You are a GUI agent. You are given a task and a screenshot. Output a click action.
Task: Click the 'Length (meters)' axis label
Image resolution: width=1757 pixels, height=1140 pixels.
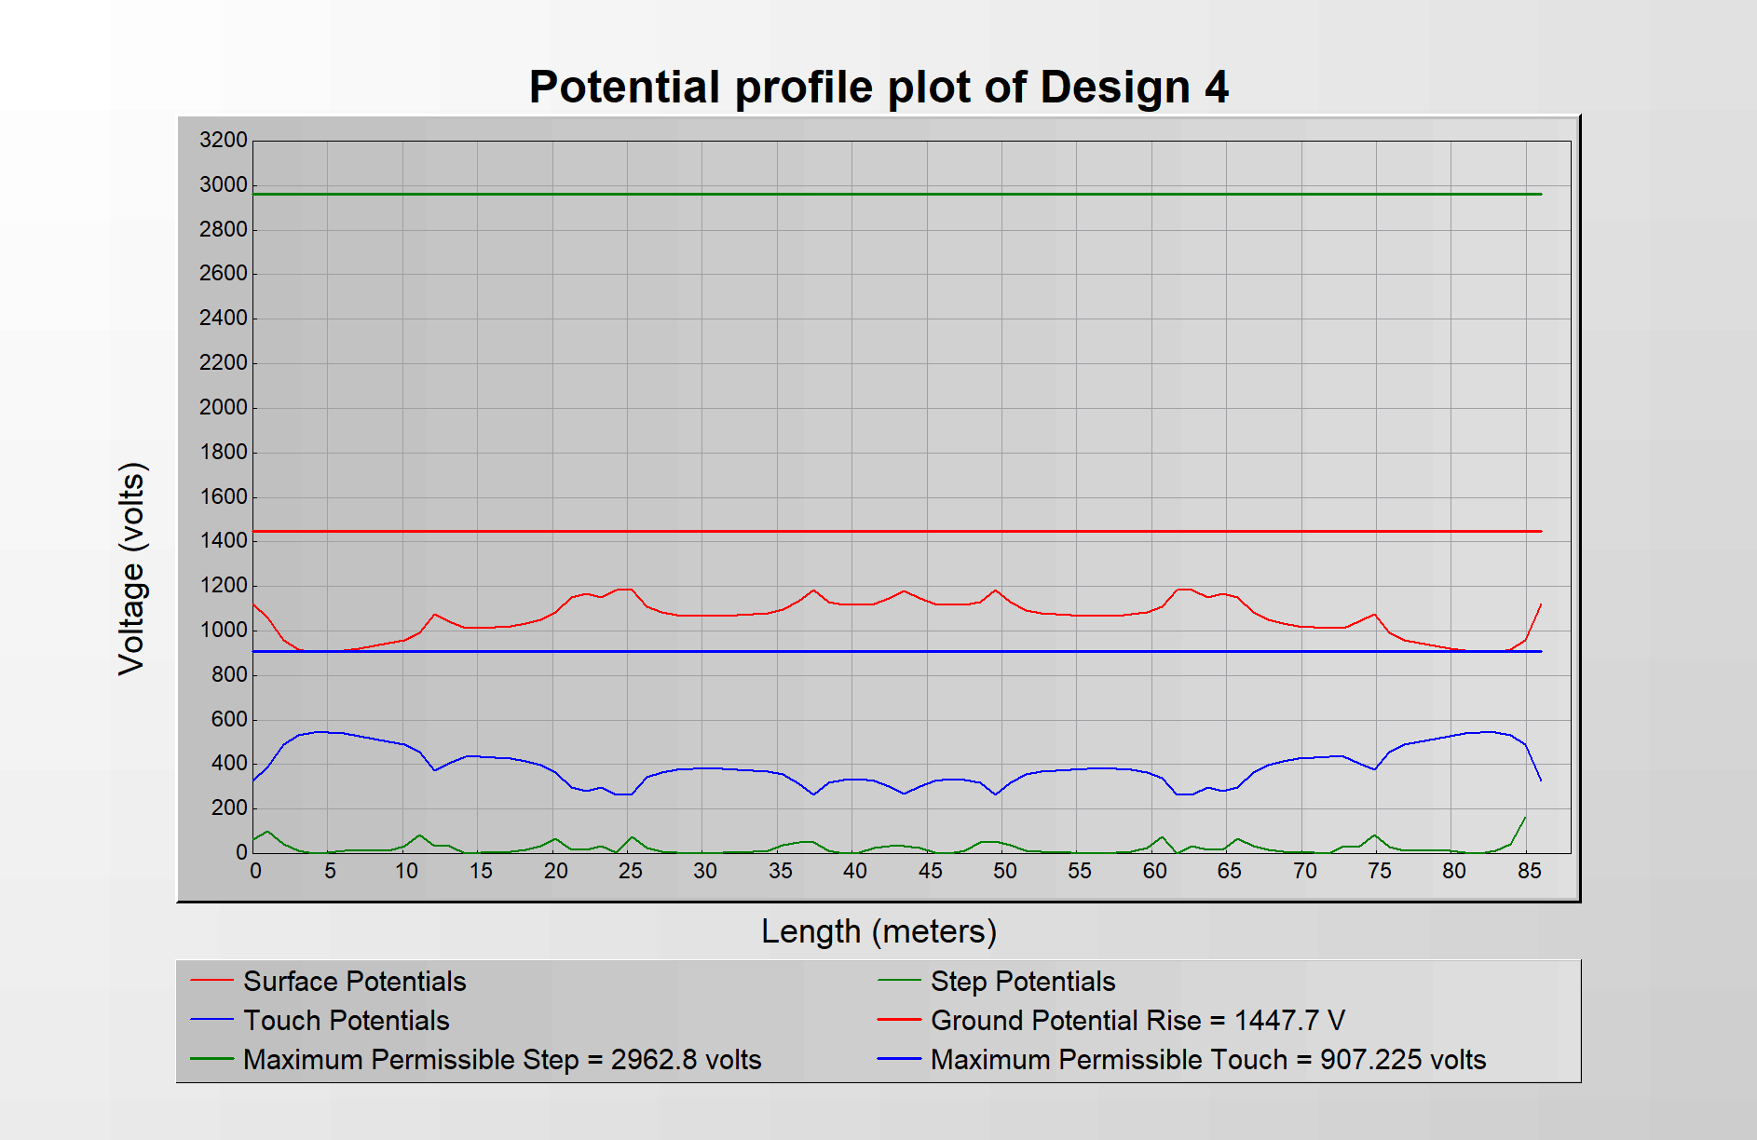[878, 931]
